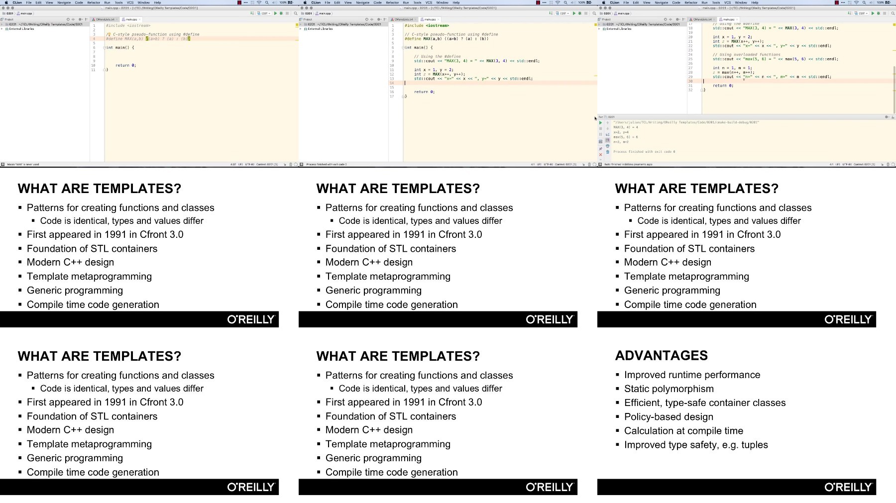
Task: Switch to CMakeLists.txt tab in left frame
Action: tap(105, 19)
